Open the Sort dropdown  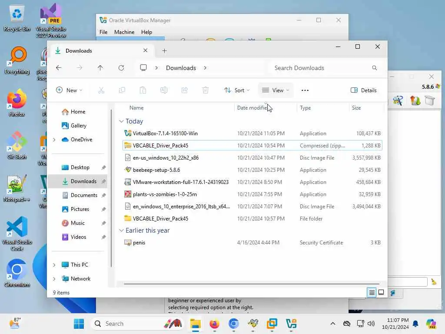coord(237,90)
